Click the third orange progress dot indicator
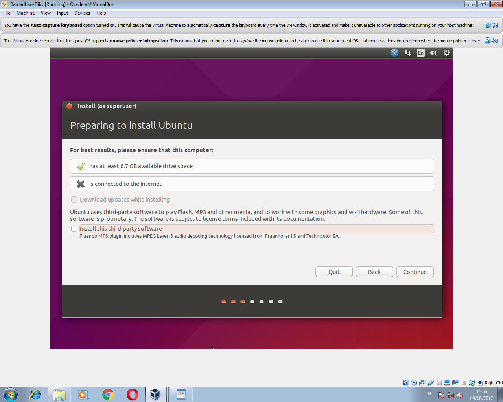 click(x=243, y=301)
